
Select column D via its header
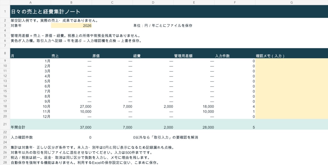[153, 3]
